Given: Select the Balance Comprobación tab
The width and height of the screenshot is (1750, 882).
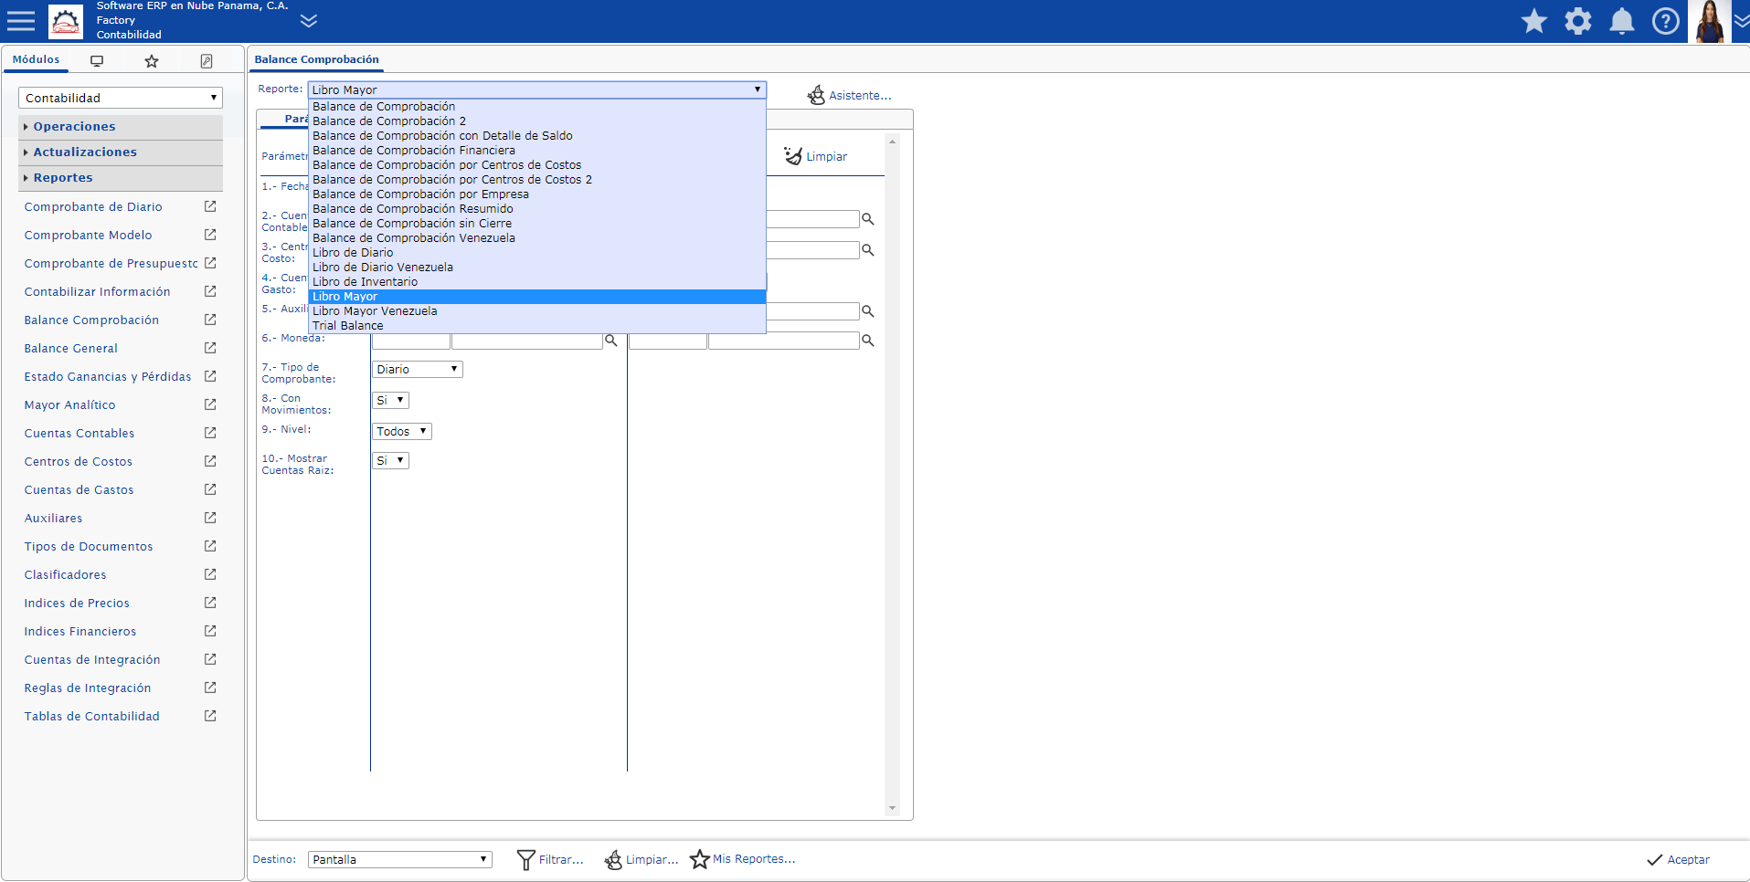Looking at the screenshot, I should (317, 59).
